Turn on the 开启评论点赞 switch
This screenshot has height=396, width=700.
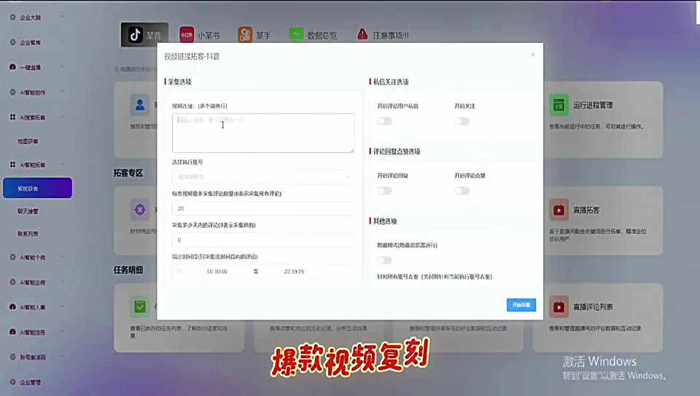point(462,191)
